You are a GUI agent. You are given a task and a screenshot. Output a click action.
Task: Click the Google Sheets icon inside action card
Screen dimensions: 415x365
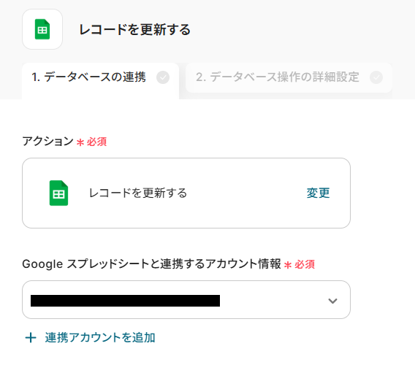pos(58,193)
